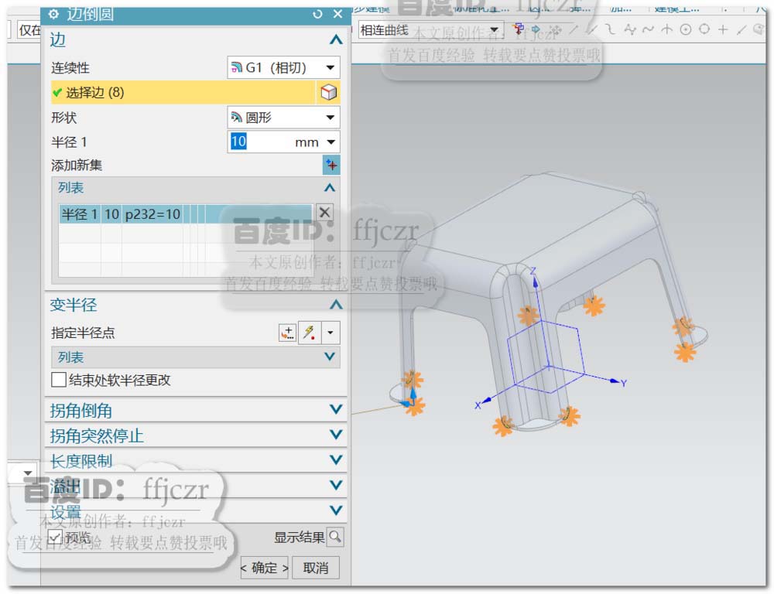
Task: Click the intersection snap icon
Action: tap(667, 29)
